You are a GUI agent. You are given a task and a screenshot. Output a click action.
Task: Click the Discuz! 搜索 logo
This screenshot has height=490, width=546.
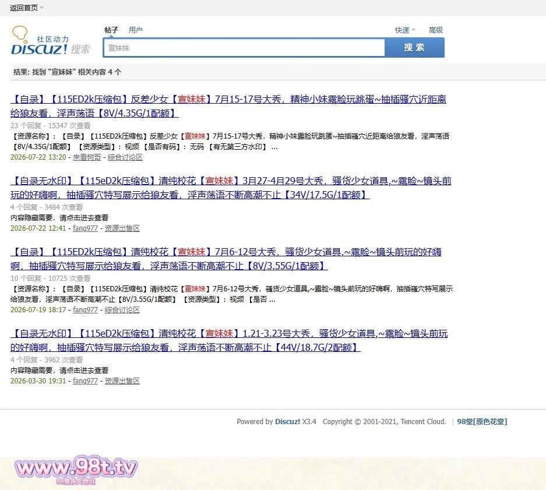(x=51, y=41)
